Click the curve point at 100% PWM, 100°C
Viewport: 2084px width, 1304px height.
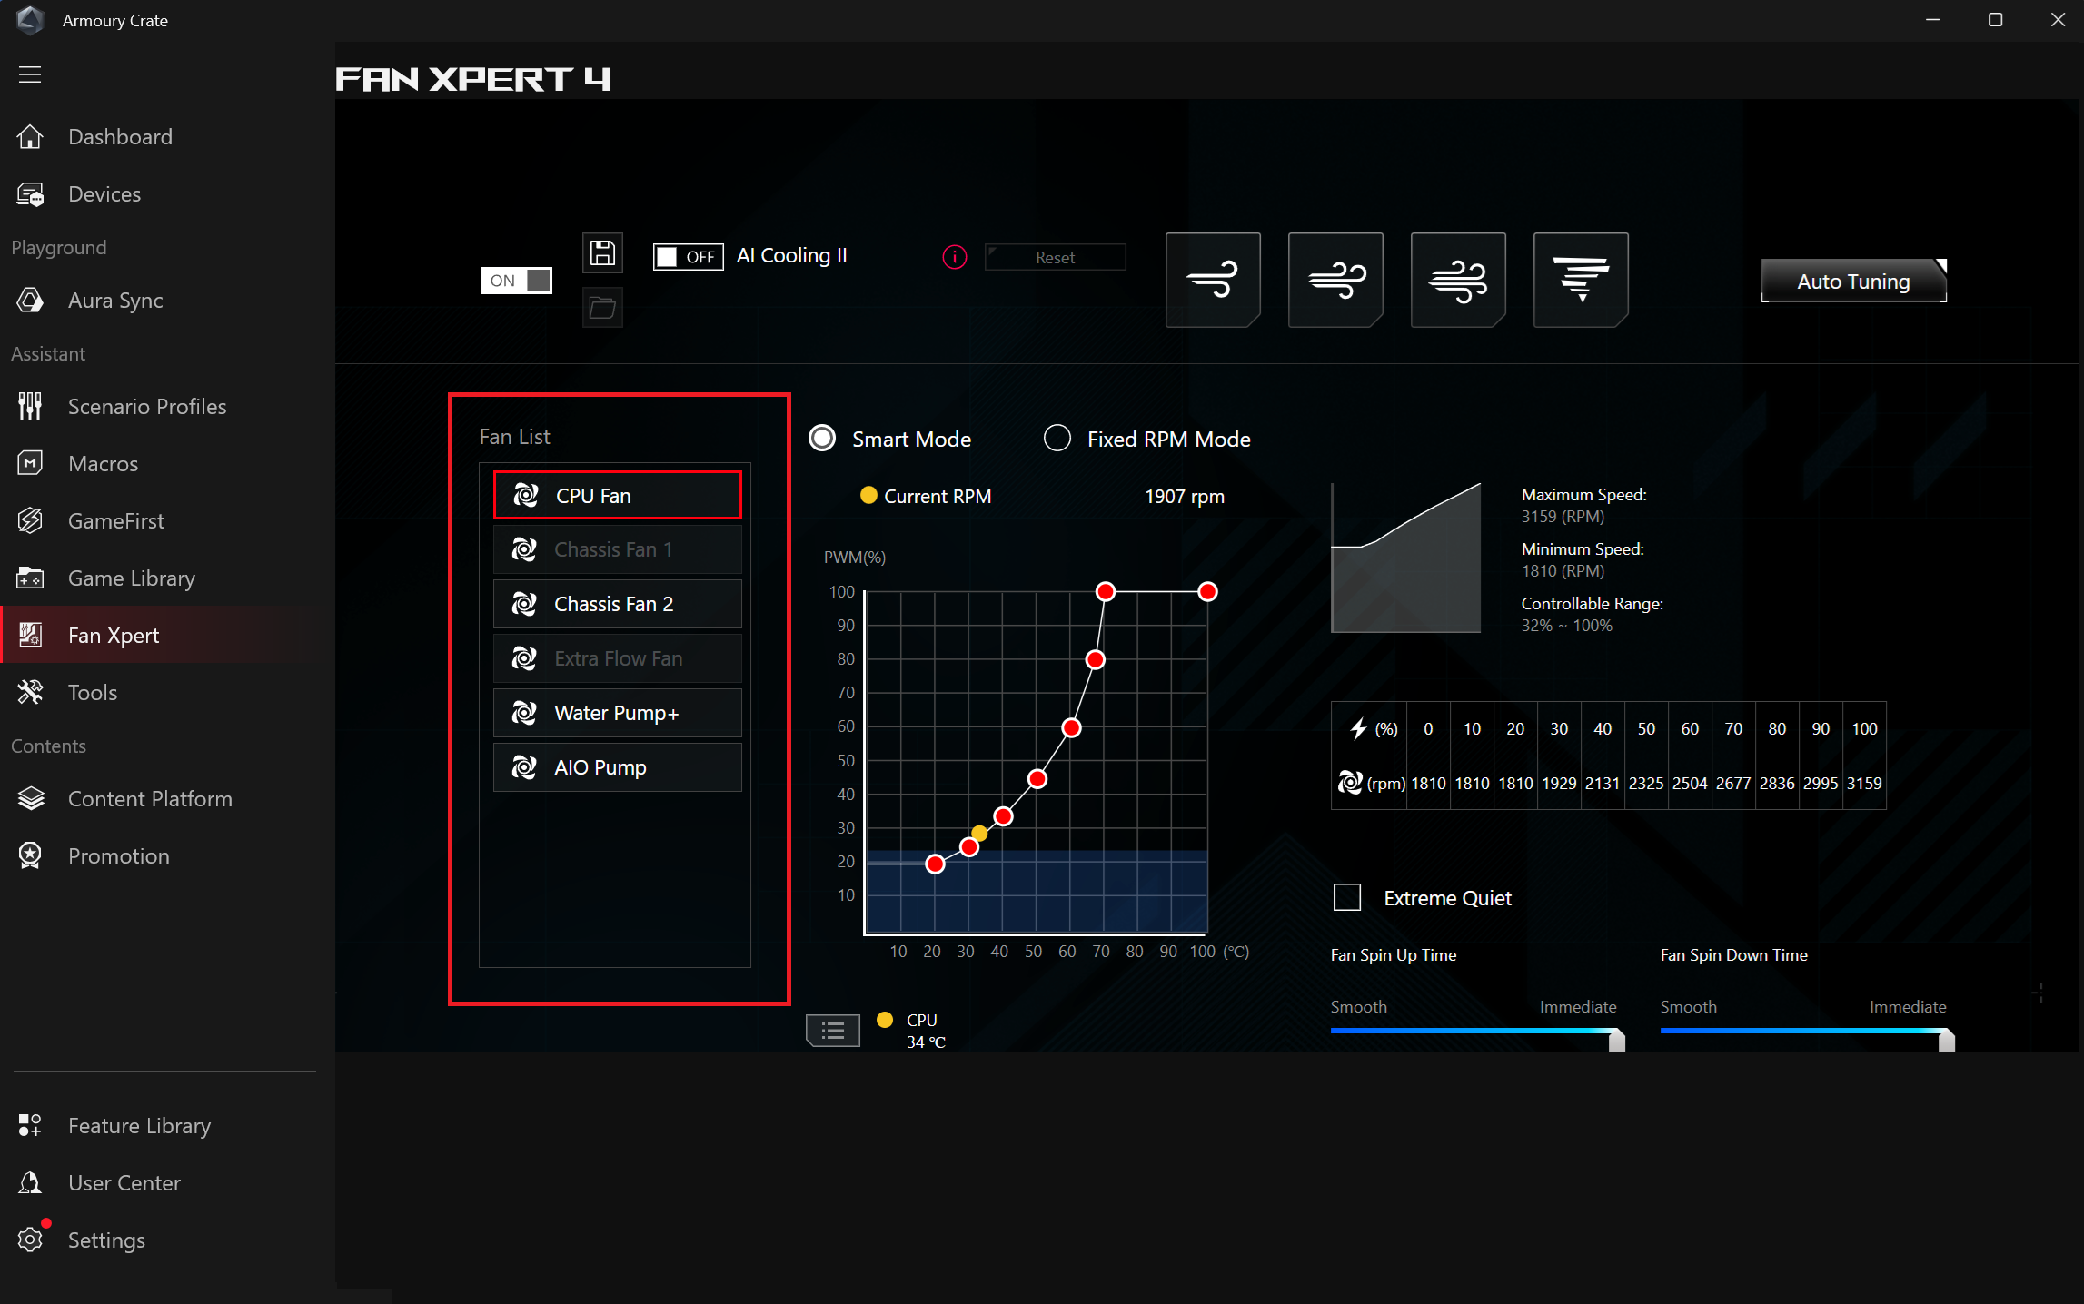click(x=1207, y=592)
